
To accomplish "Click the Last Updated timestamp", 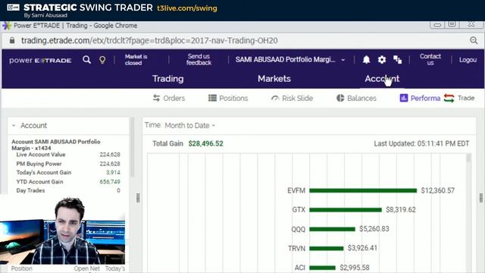I will [421, 143].
